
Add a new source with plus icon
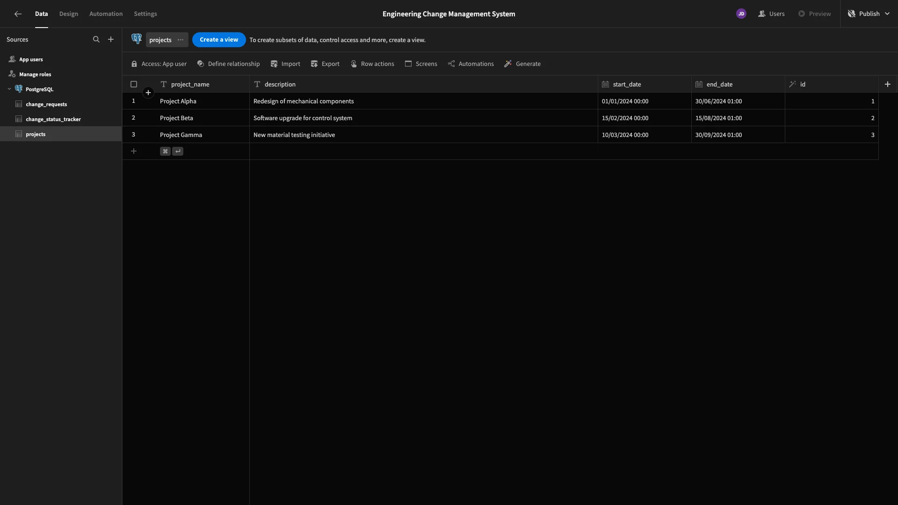click(x=111, y=40)
